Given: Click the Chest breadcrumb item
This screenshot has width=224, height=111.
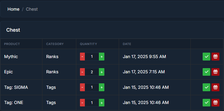Looking at the screenshot, I should pos(32,9).
